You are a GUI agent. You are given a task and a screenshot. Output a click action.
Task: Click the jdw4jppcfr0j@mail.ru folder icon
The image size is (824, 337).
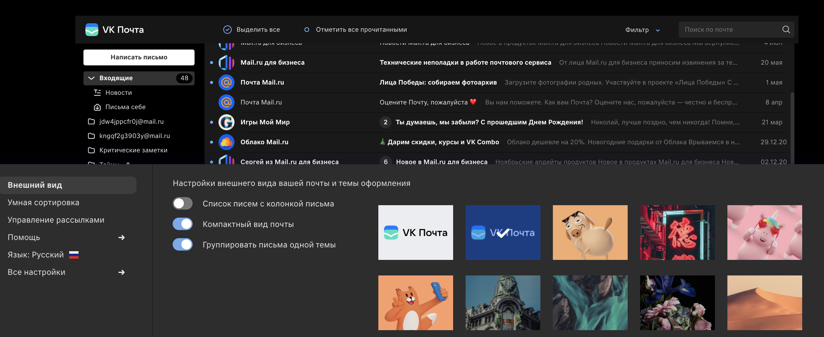click(x=91, y=122)
